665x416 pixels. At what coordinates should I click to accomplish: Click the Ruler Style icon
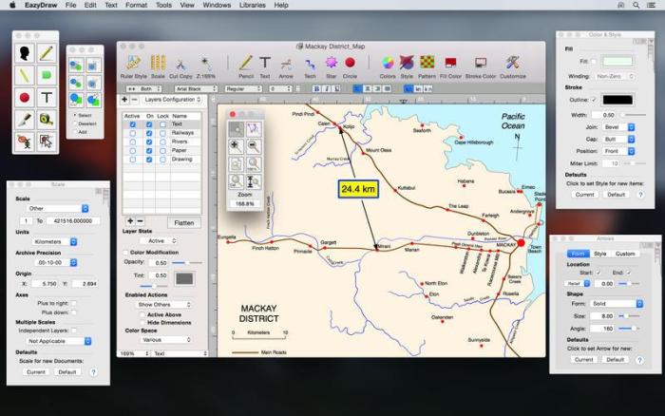coord(133,64)
